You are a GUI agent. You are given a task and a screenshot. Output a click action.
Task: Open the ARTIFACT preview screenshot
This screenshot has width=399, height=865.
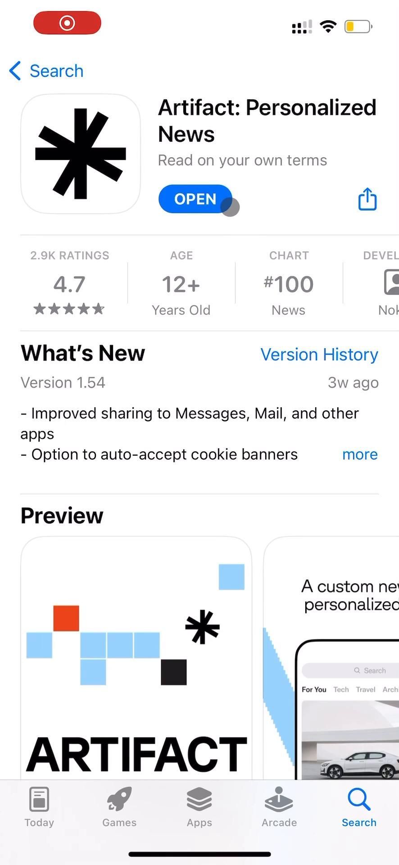coord(136,658)
